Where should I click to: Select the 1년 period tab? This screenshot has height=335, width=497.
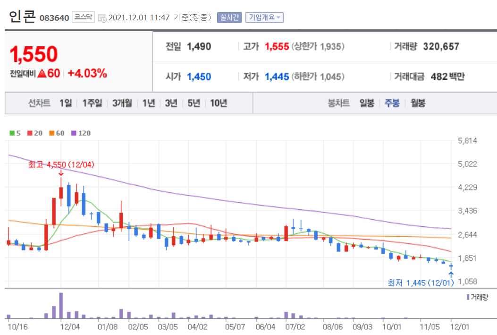149,103
